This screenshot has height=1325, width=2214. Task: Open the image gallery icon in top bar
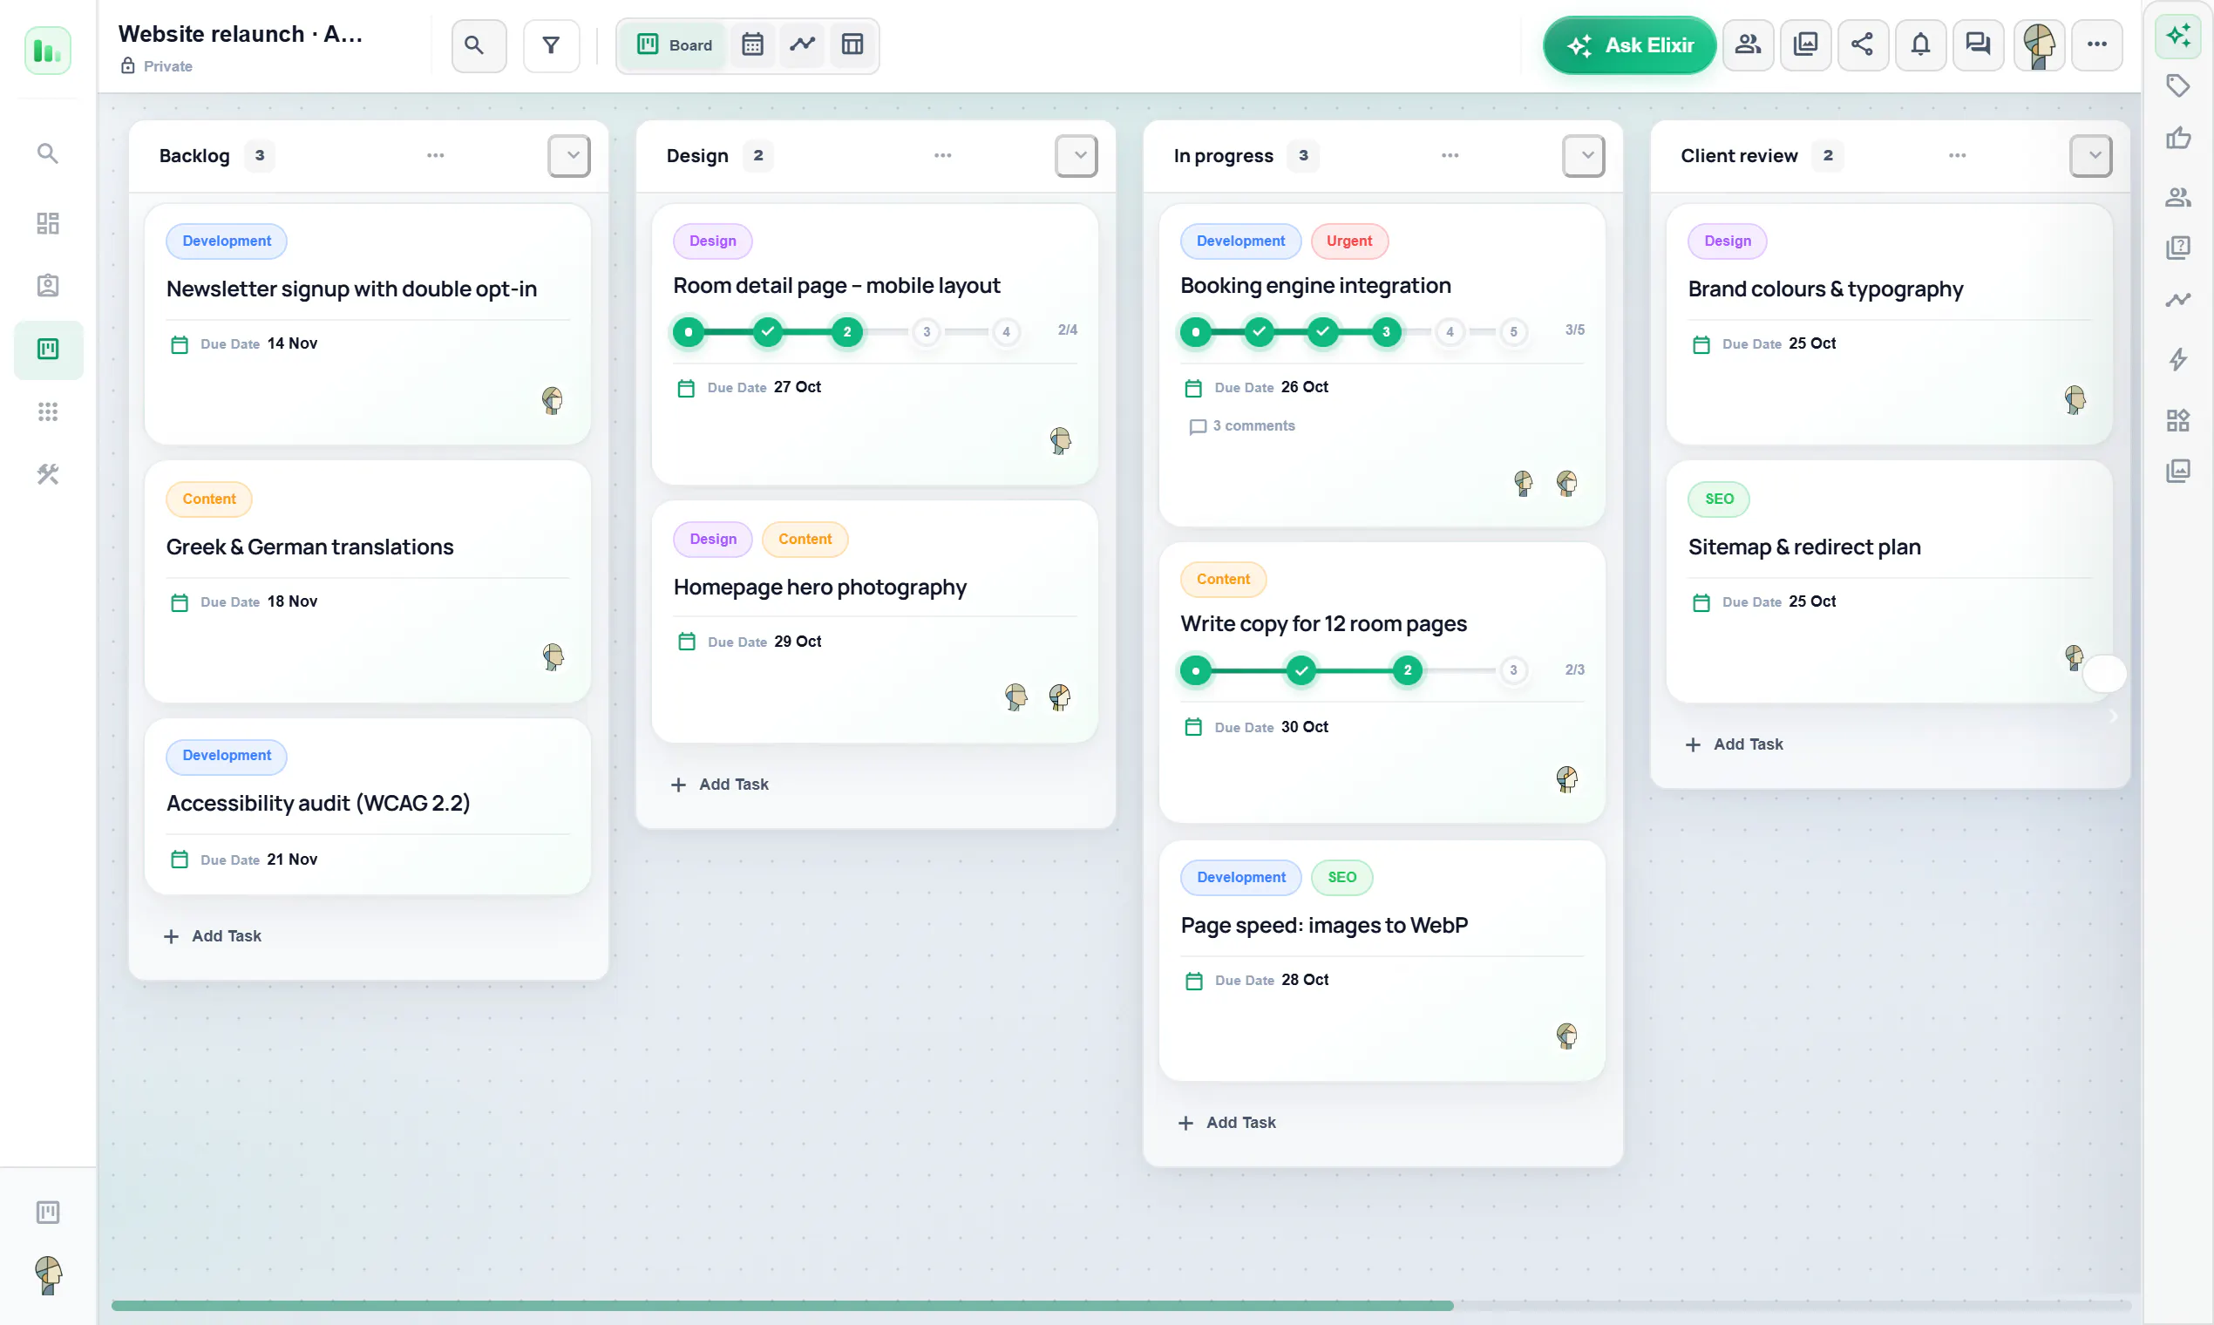[1805, 44]
